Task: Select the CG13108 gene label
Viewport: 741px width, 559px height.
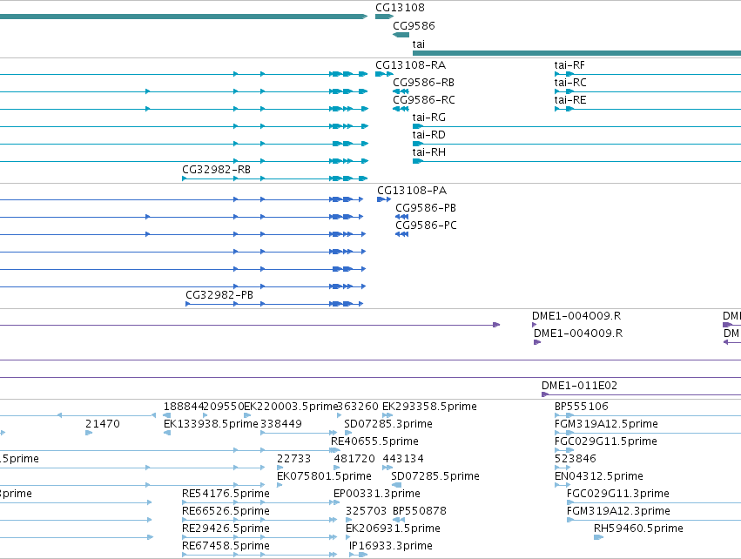Action: [400, 8]
